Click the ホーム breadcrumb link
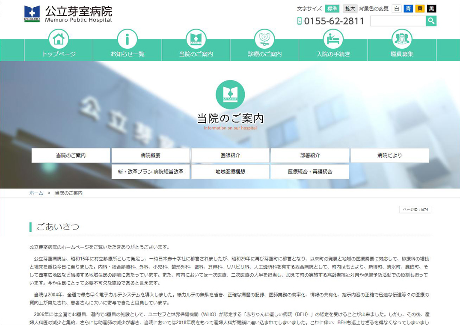The width and height of the screenshot is (460, 325). click(36, 193)
